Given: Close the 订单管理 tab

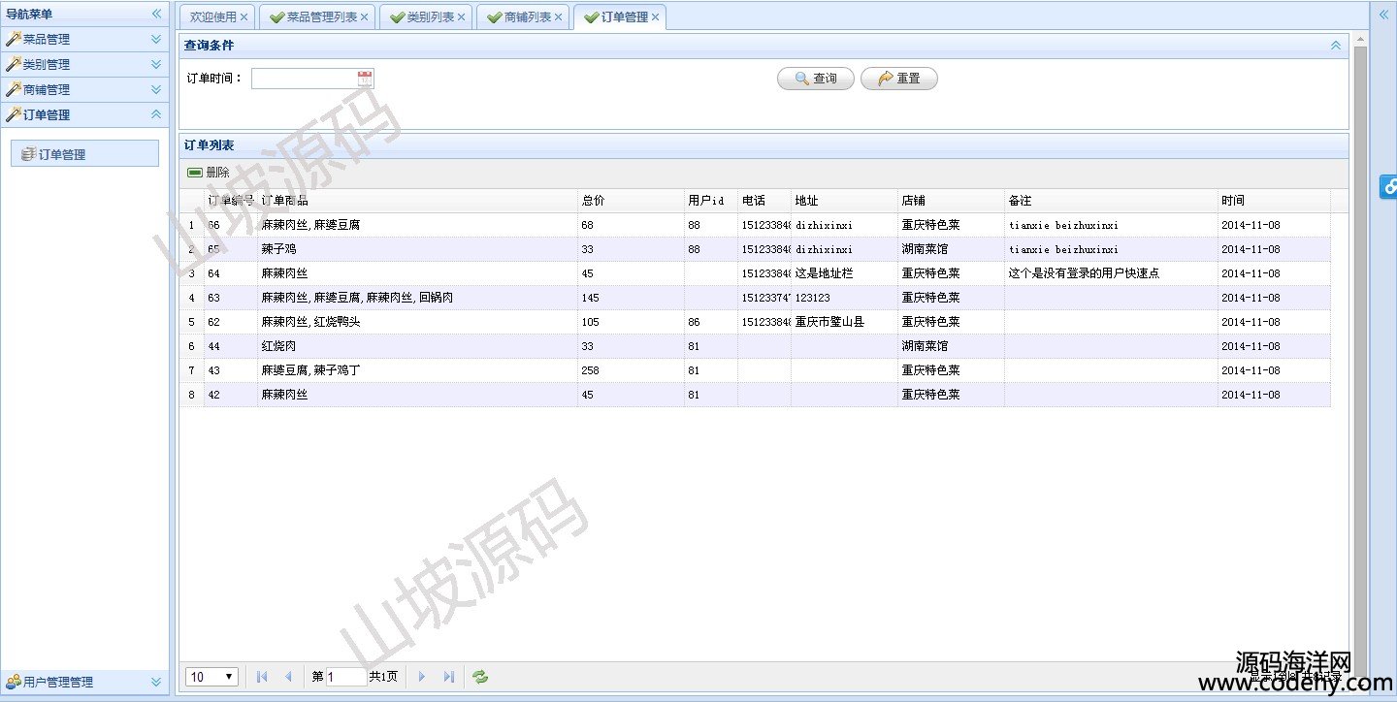Looking at the screenshot, I should tap(655, 17).
